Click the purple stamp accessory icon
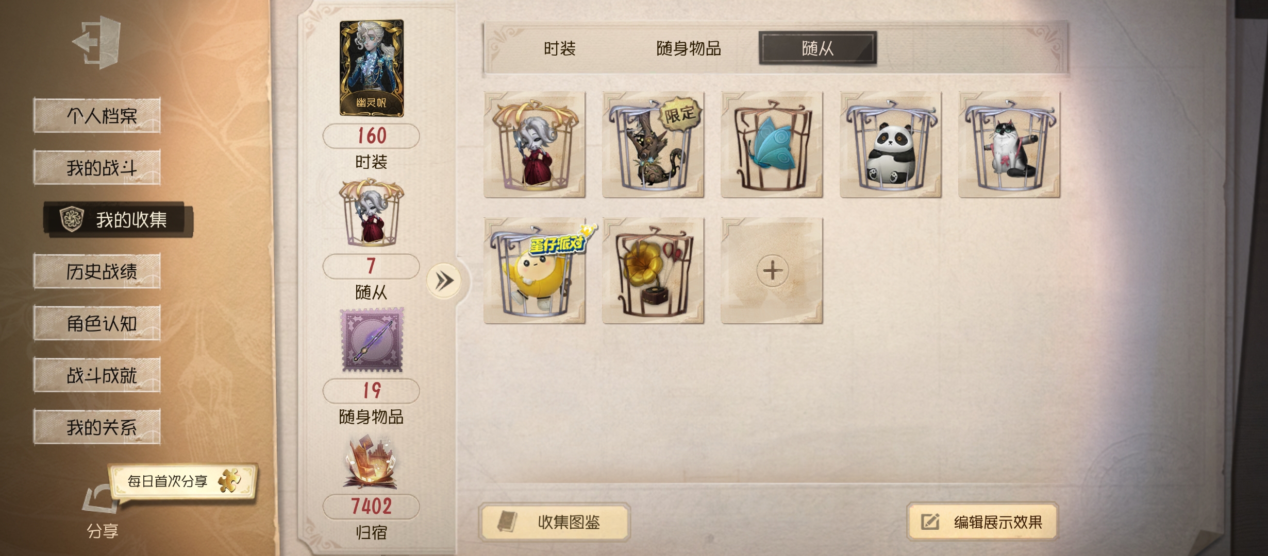 point(372,340)
